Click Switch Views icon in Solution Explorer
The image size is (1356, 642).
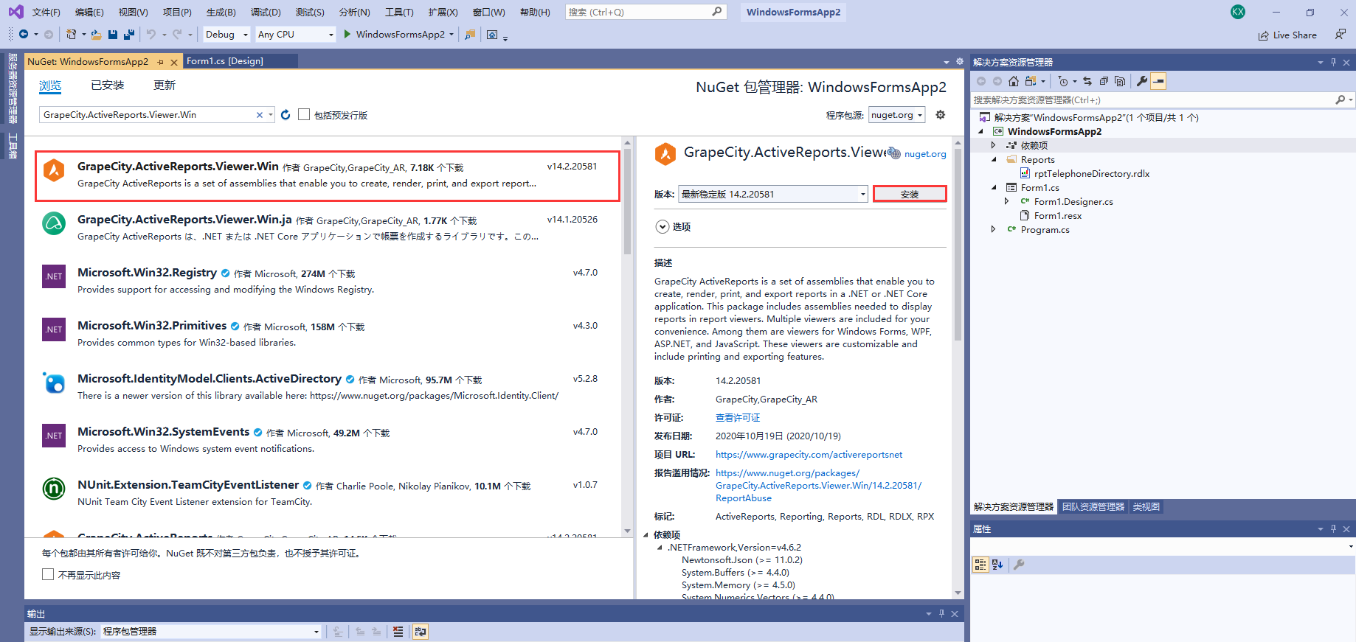click(x=1031, y=81)
